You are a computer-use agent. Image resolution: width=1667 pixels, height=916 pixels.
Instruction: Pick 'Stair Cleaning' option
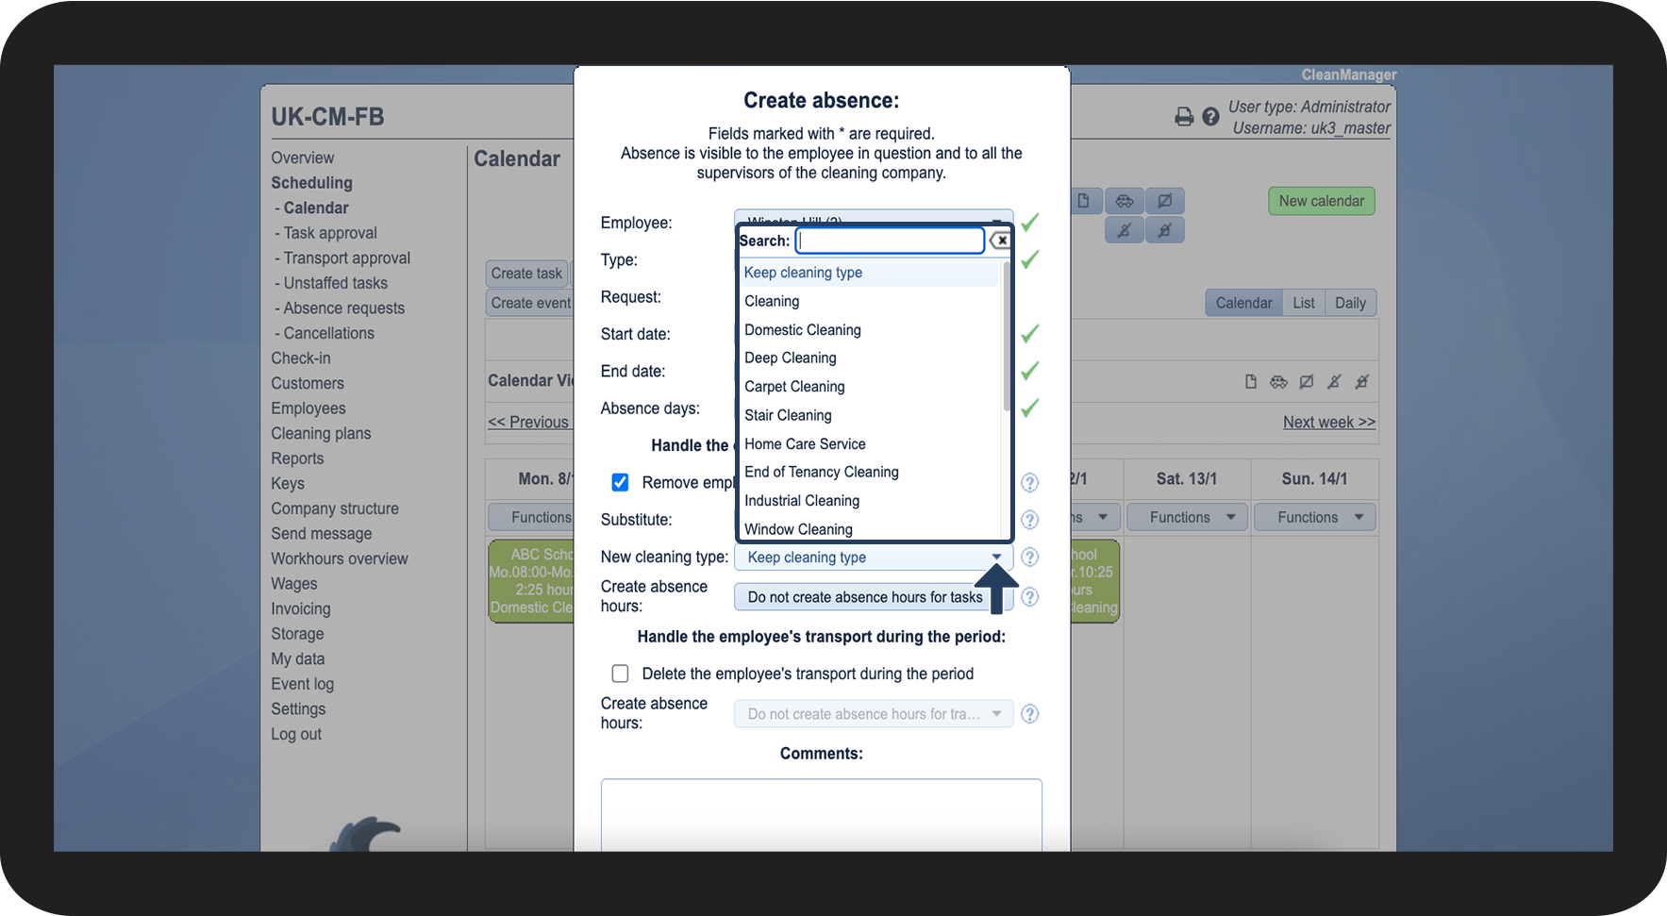pyautogui.click(x=868, y=415)
